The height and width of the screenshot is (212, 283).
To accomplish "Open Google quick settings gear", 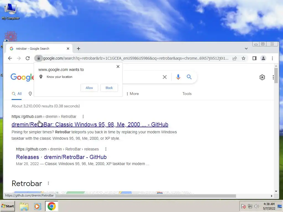I will pyautogui.click(x=262, y=77).
